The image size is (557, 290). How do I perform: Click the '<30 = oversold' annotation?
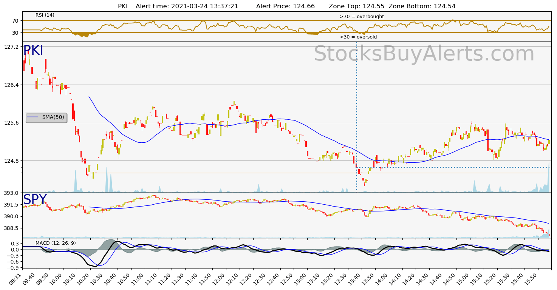(x=358, y=37)
